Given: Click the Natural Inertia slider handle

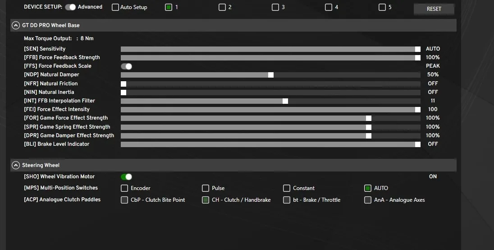Looking at the screenshot, I should [123, 93].
